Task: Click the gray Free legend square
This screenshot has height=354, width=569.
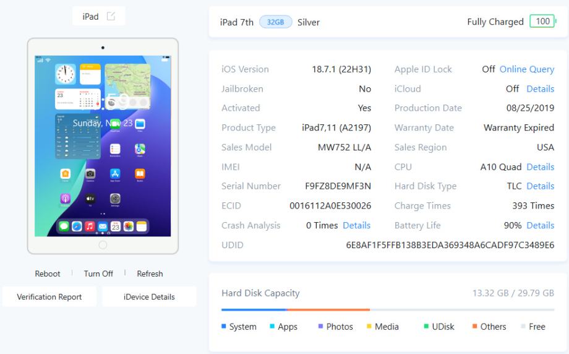Action: tap(523, 326)
